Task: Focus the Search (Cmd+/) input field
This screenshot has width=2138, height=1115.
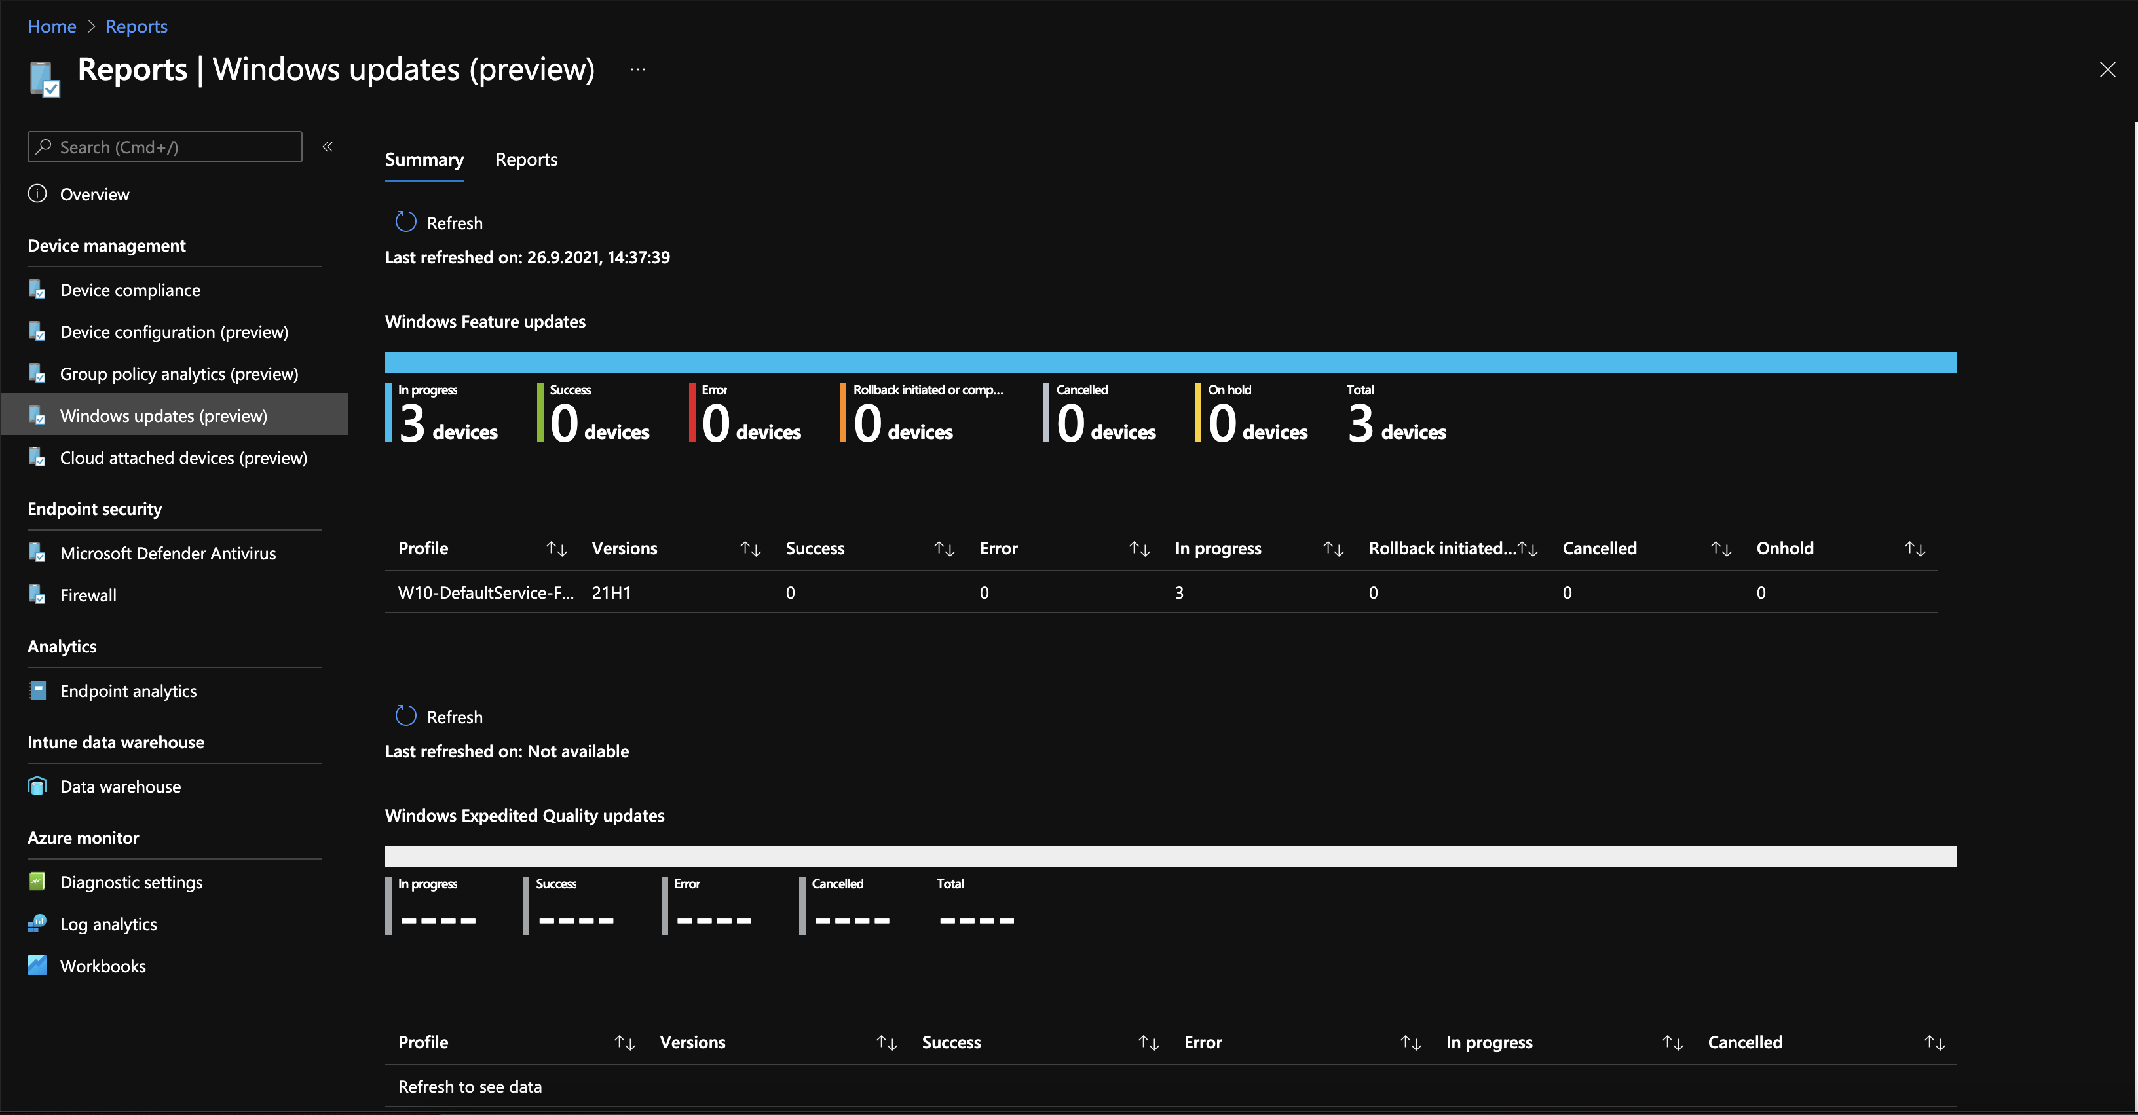Action: coord(164,147)
